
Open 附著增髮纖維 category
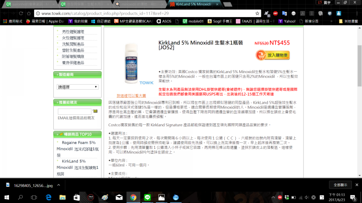click(73, 56)
